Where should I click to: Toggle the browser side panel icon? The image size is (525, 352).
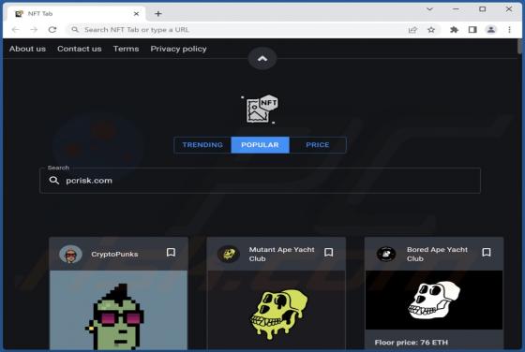point(472,30)
